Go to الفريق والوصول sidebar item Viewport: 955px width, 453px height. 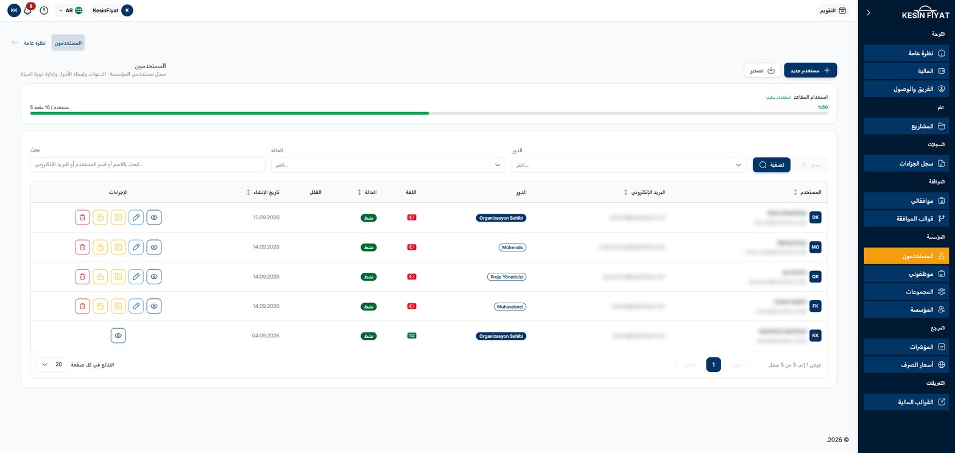(906, 89)
